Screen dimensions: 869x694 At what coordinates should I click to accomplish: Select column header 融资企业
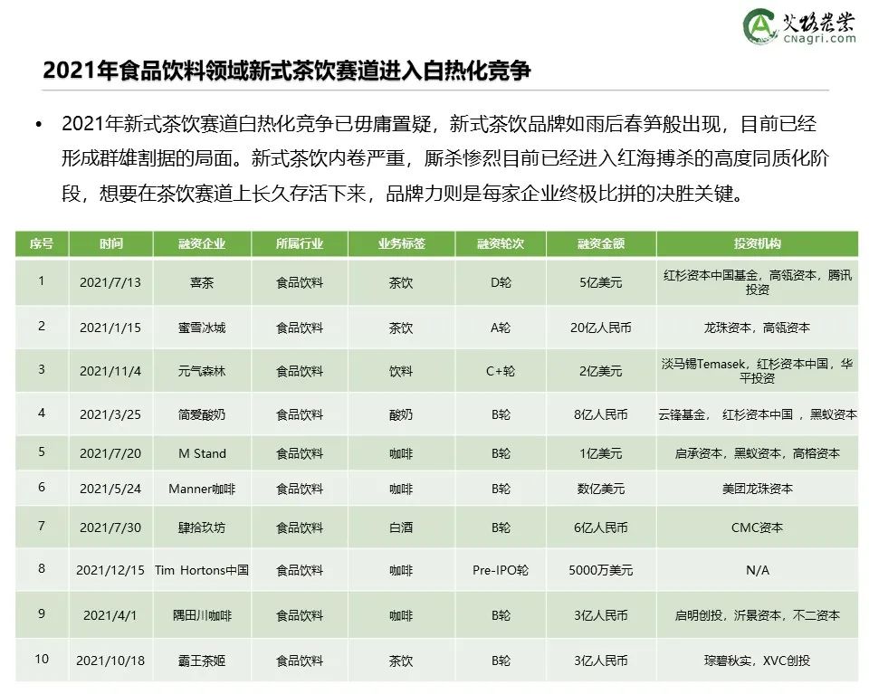pyautogui.click(x=202, y=243)
